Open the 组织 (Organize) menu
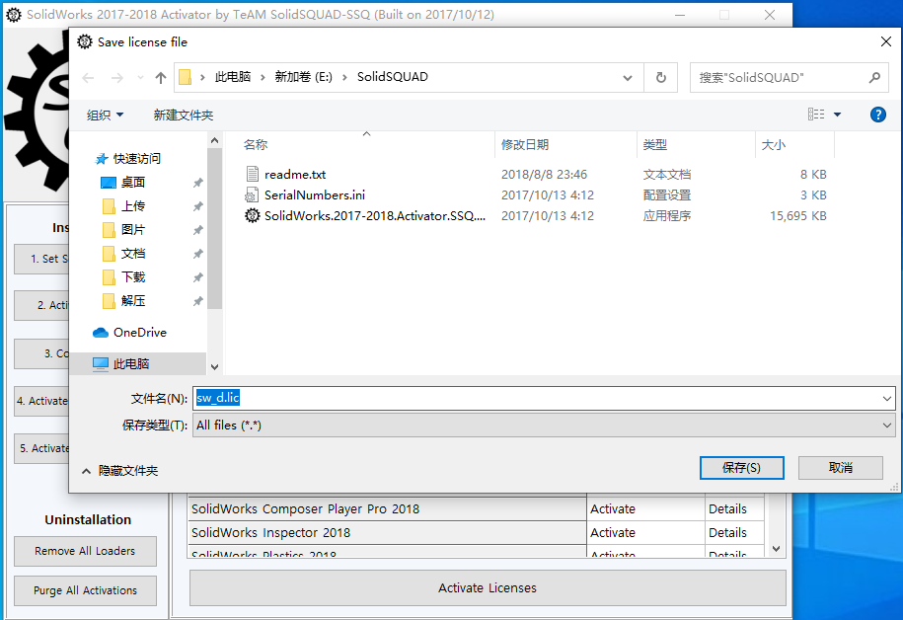903x620 pixels. [x=105, y=115]
